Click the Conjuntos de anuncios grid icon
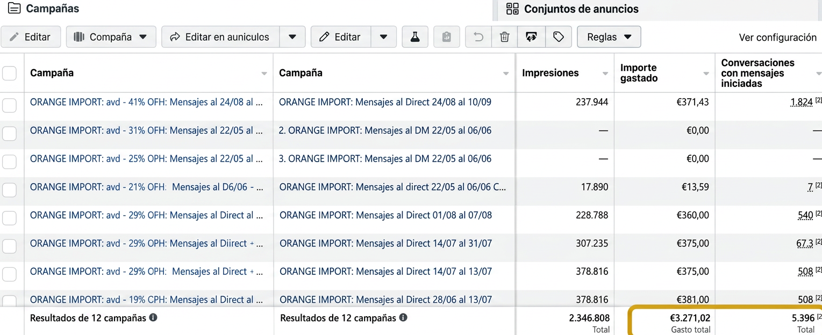822x335 pixels. coord(513,9)
